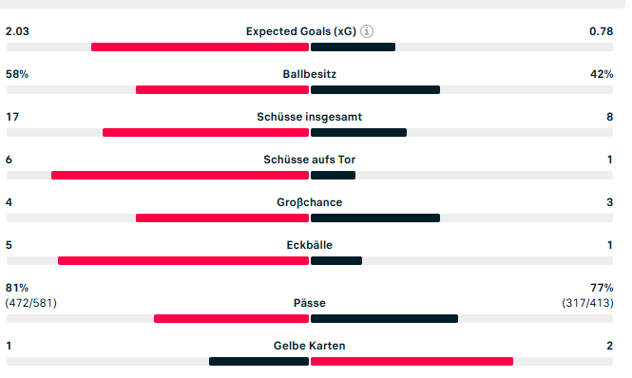
Task: Select the Expected Goals (xG) label
Action: (301, 31)
